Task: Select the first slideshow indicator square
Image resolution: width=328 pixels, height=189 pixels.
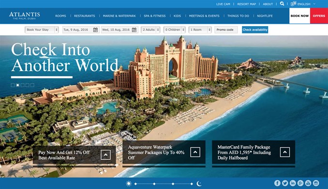Action: [x=13, y=85]
